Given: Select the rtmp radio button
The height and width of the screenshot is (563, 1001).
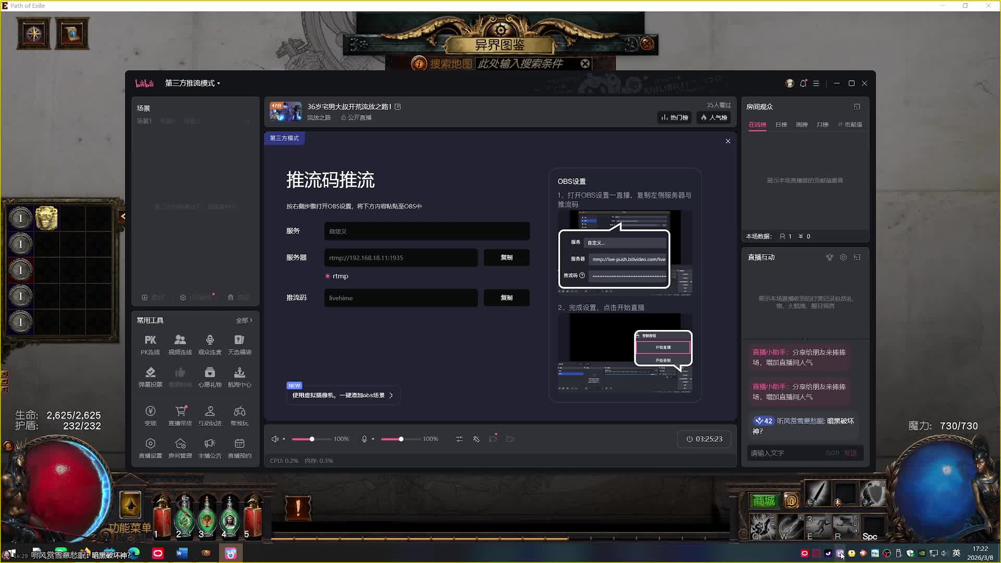Looking at the screenshot, I should click(327, 276).
